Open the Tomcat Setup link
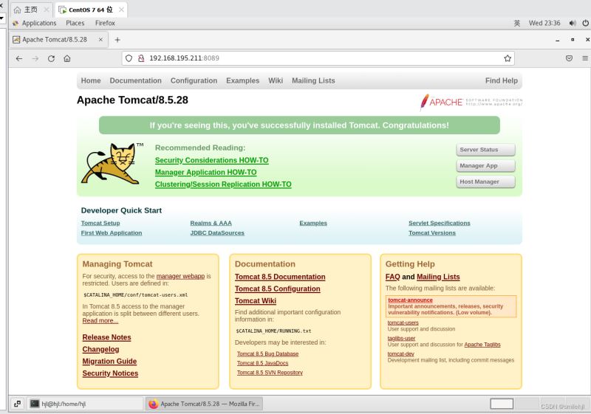591x414 pixels. coord(100,223)
